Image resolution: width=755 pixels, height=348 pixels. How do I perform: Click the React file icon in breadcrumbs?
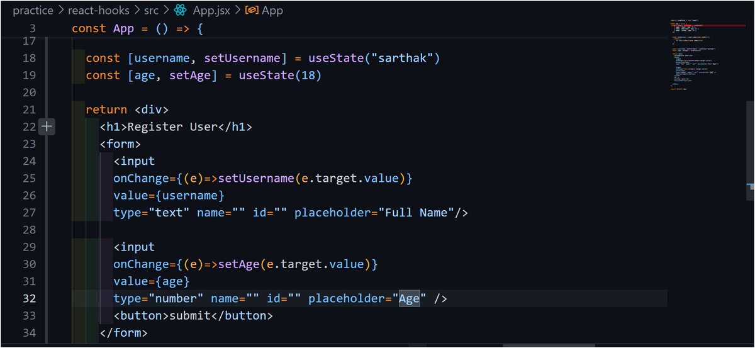[181, 10]
